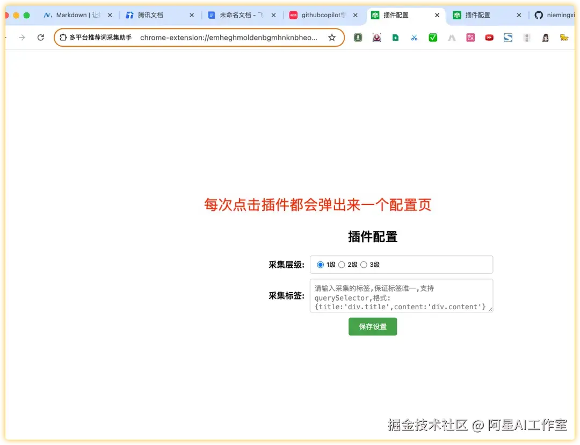Open the pink translate extension icon
This screenshot has width=580, height=445.
[x=470, y=38]
